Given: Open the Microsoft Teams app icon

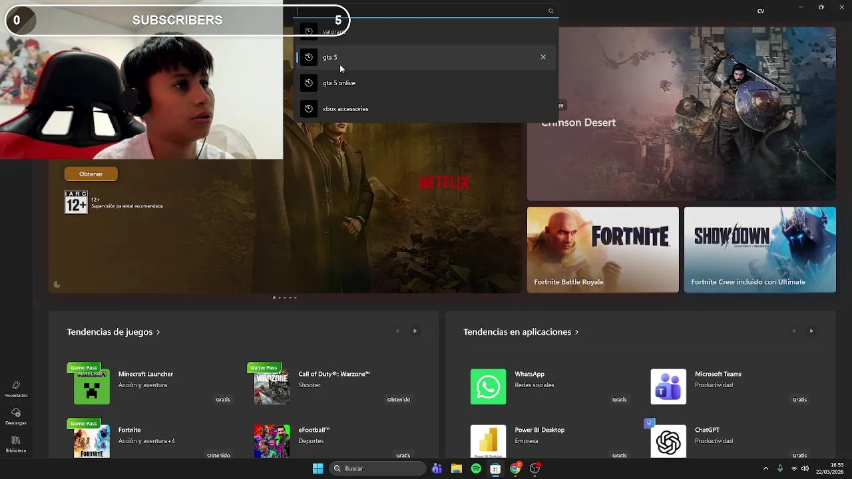Looking at the screenshot, I should point(668,387).
